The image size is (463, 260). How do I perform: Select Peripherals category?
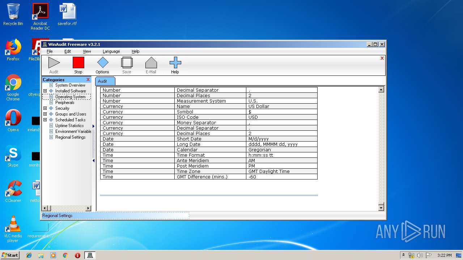(x=65, y=103)
